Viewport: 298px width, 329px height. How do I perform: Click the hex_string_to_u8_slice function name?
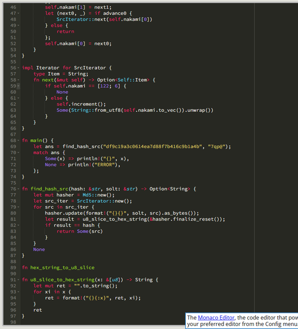[62, 268]
